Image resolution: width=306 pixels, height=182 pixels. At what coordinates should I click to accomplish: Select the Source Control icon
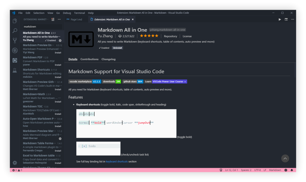14,40
